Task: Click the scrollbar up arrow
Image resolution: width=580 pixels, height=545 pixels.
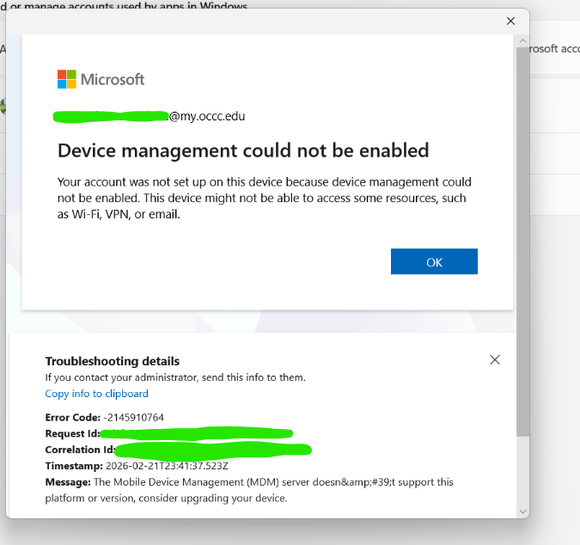Action: [522, 41]
